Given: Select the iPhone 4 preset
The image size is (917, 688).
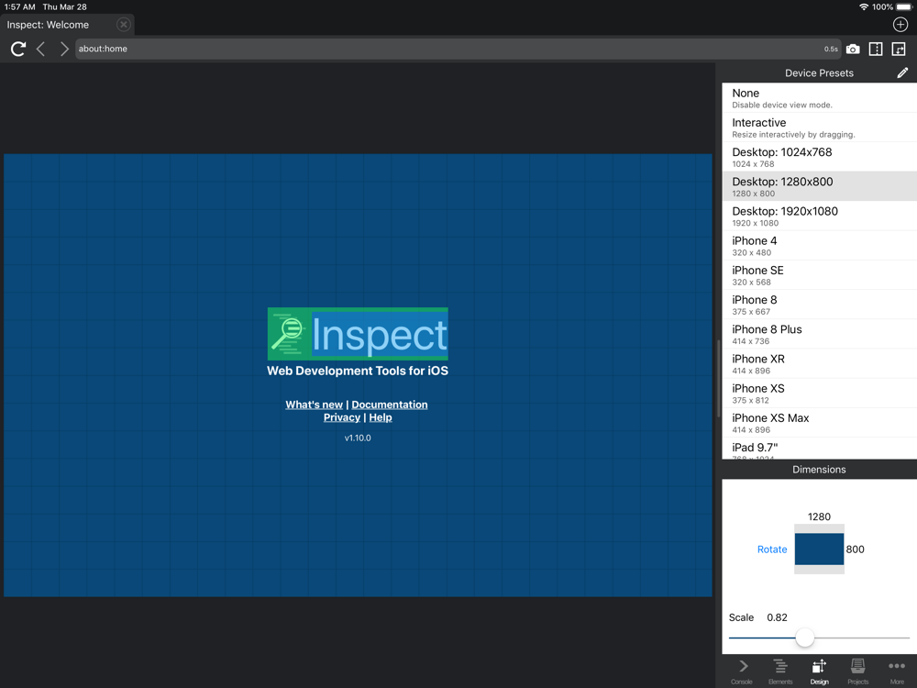Looking at the screenshot, I should point(819,245).
